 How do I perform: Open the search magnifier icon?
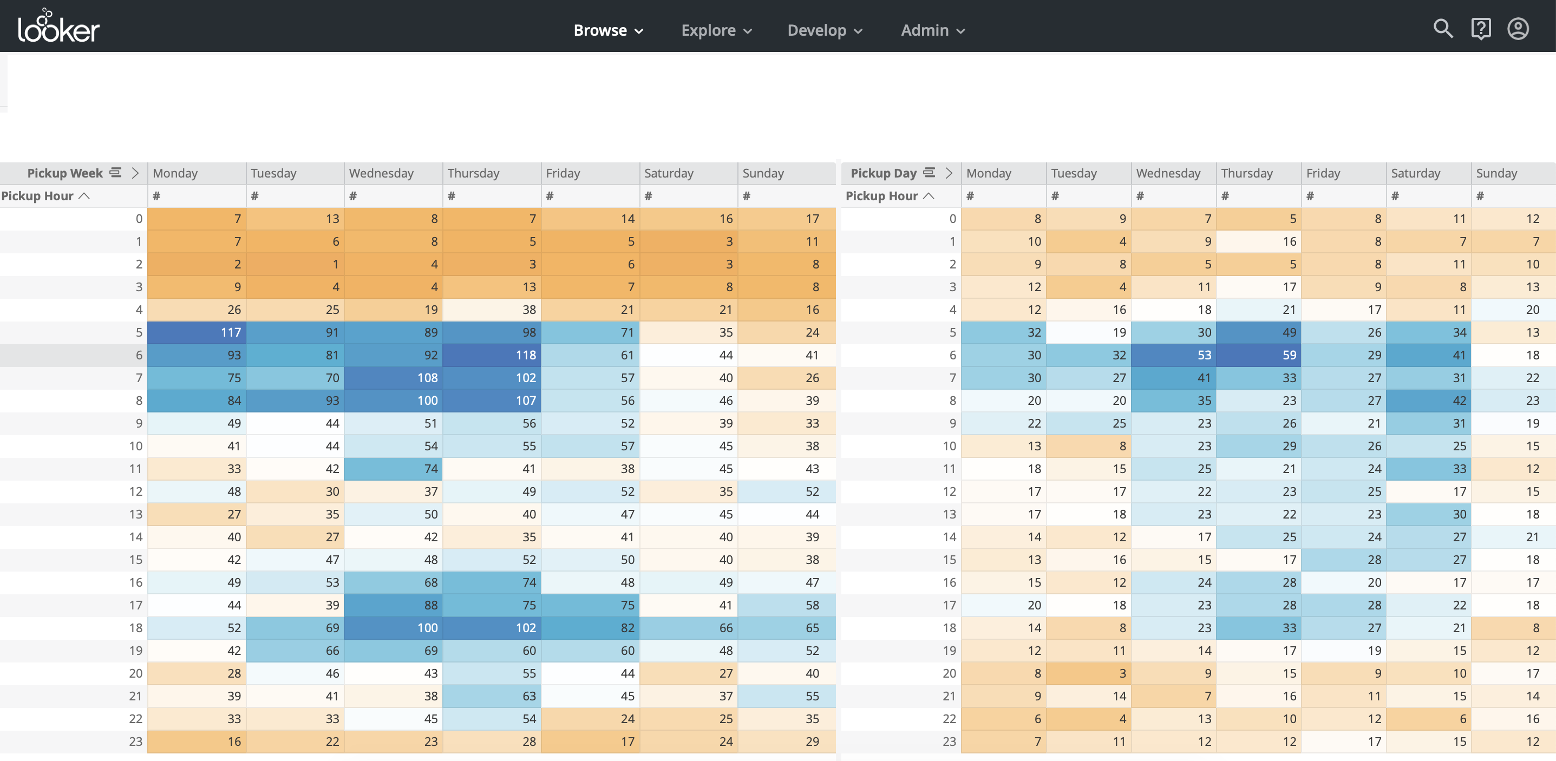[x=1443, y=29]
